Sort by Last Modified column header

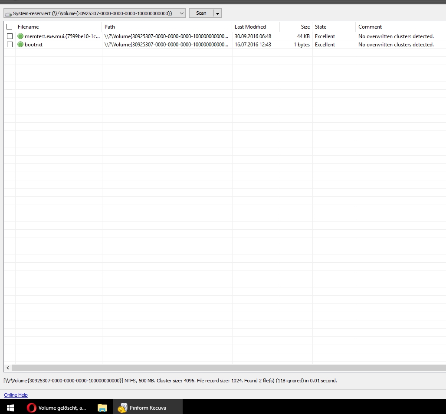click(x=256, y=27)
